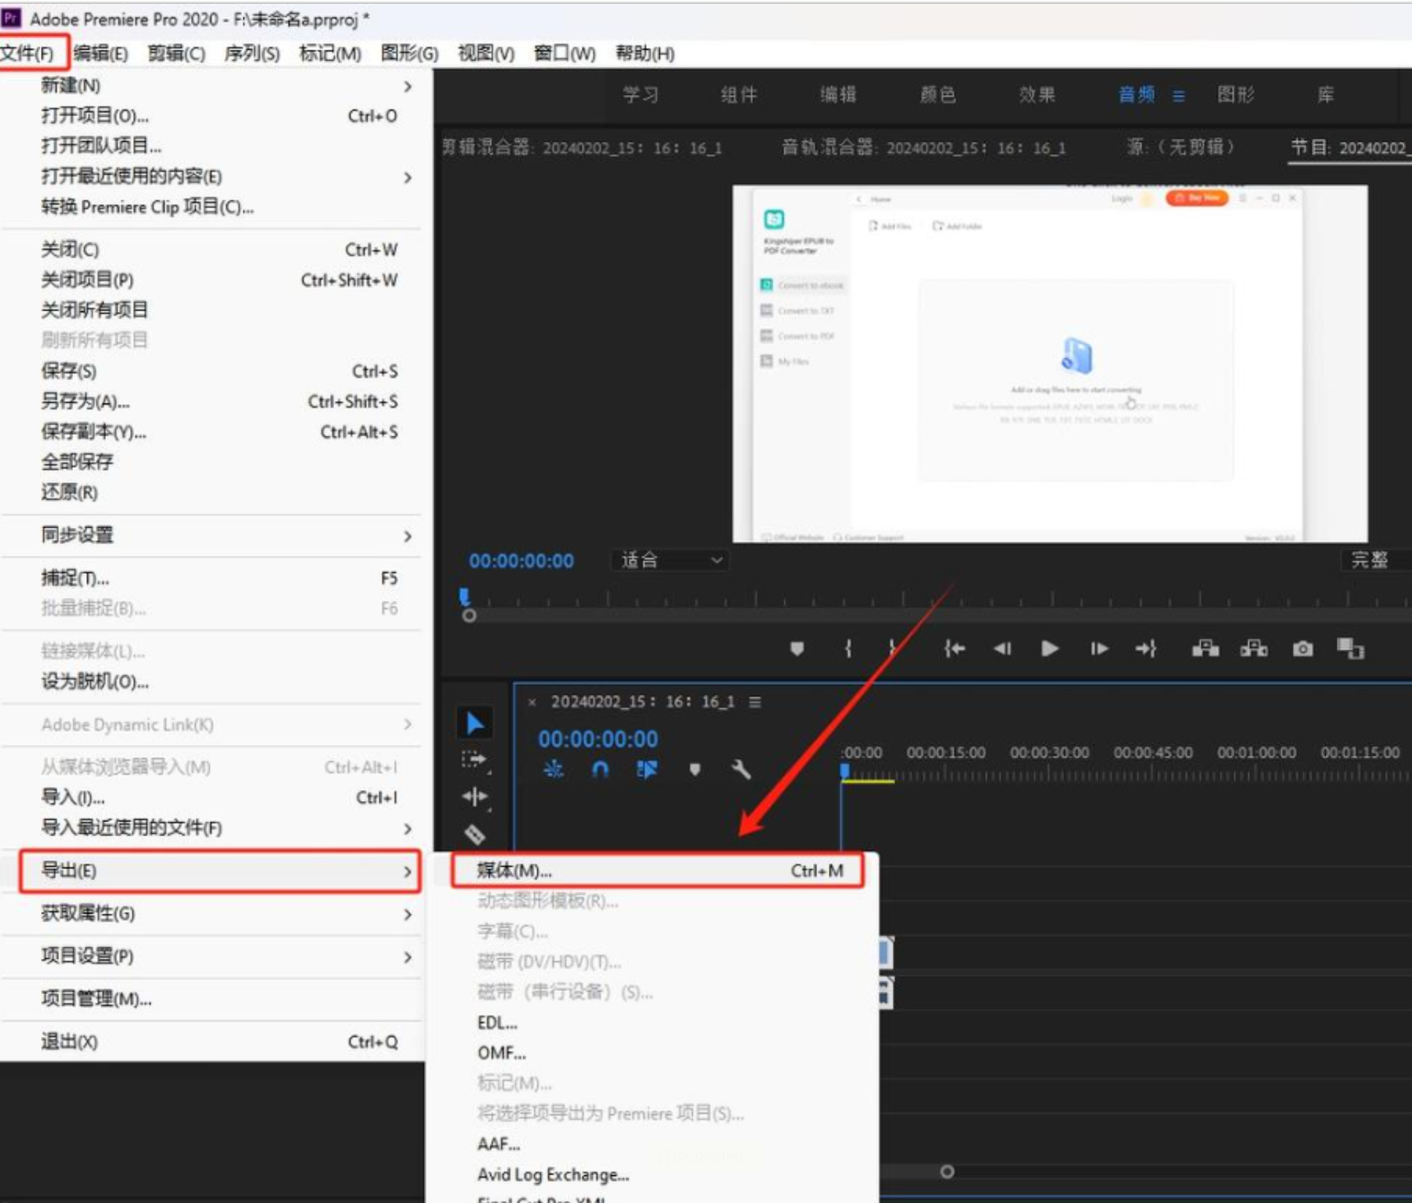Pick the Razor tool
Viewport: 1412px width, 1203px height.
coord(474,834)
